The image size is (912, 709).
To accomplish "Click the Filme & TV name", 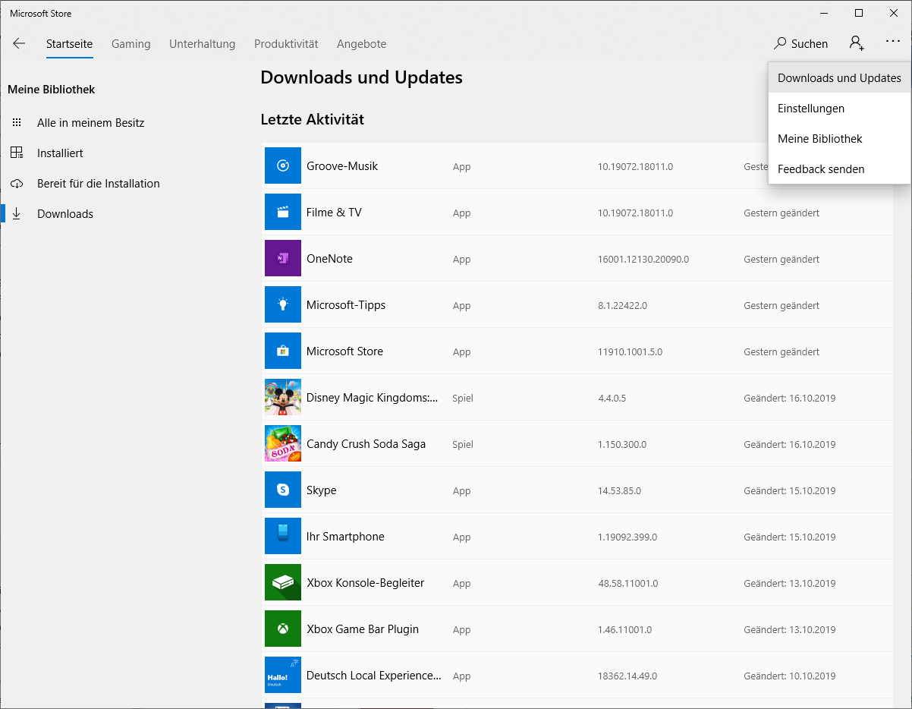I will pos(334,212).
